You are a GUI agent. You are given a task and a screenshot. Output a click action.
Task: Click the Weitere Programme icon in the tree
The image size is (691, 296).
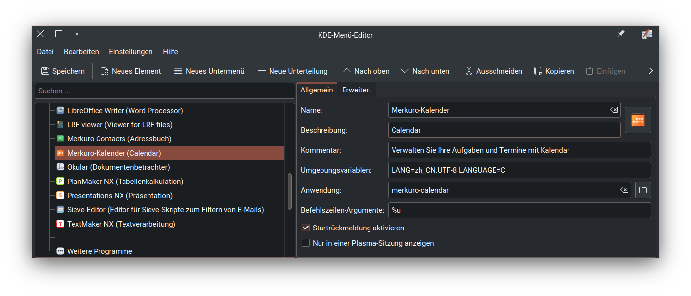60,251
